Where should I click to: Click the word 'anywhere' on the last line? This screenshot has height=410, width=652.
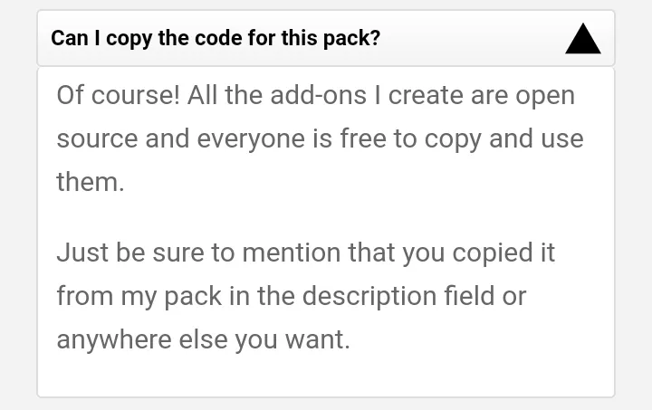[x=114, y=340]
